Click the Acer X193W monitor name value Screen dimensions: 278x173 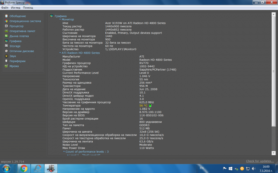[135, 23]
